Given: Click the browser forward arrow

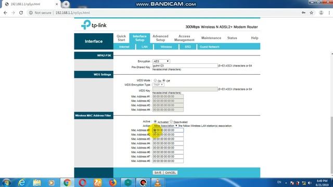Looking at the screenshot, I should pos(13,12).
